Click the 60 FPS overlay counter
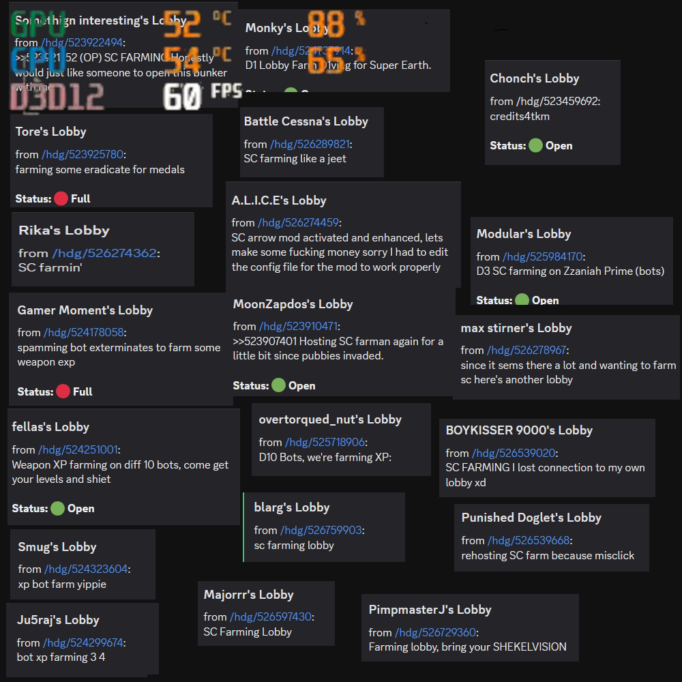Screen dimensions: 682x682 click(203, 95)
